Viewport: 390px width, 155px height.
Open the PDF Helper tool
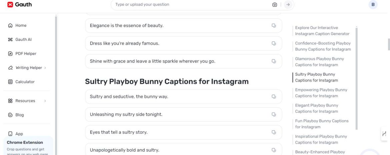26,53
